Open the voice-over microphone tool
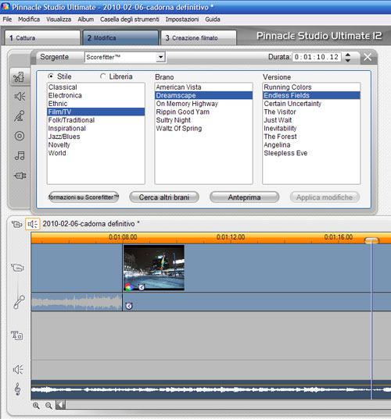The width and height of the screenshot is (391, 419). 20,116
